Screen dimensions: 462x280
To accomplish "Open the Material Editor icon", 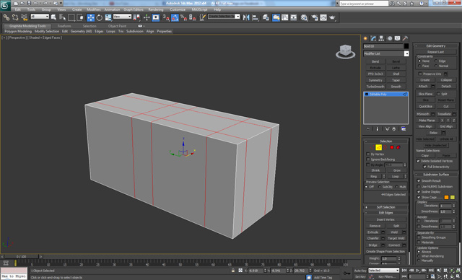I will (x=304, y=17).
